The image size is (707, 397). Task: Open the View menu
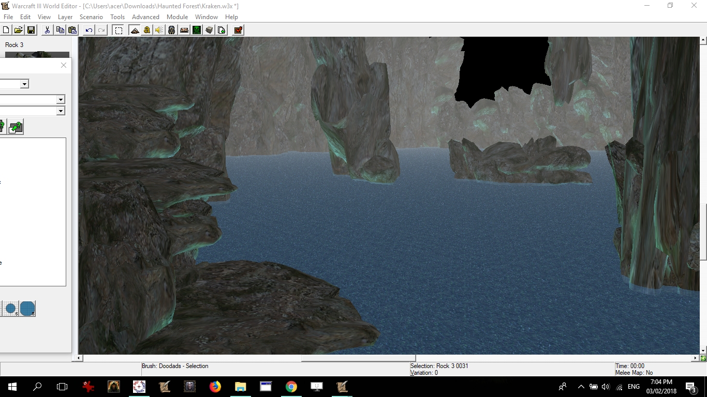coord(45,17)
